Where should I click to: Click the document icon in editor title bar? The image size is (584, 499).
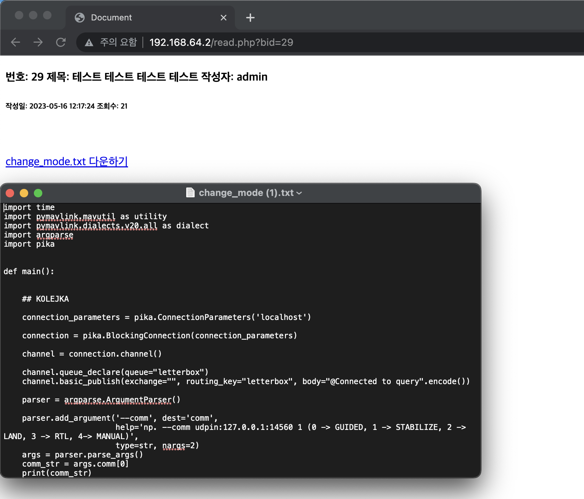pyautogui.click(x=190, y=192)
